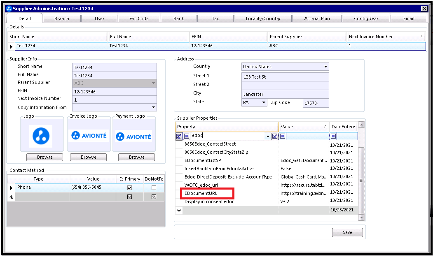Check DoNotTe box for the Phone contact

(x=154, y=188)
